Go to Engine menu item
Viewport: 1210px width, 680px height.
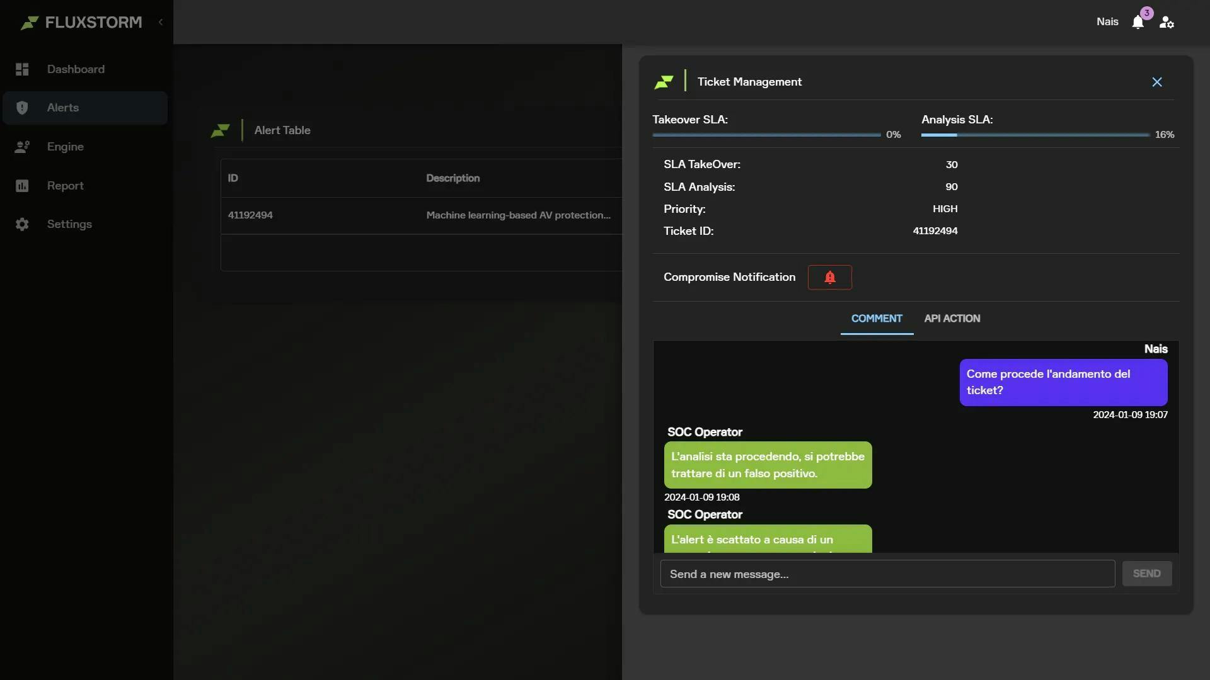pos(85,147)
